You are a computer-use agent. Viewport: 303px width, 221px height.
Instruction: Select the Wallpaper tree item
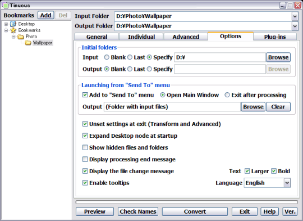pyautogui.click(x=43, y=43)
